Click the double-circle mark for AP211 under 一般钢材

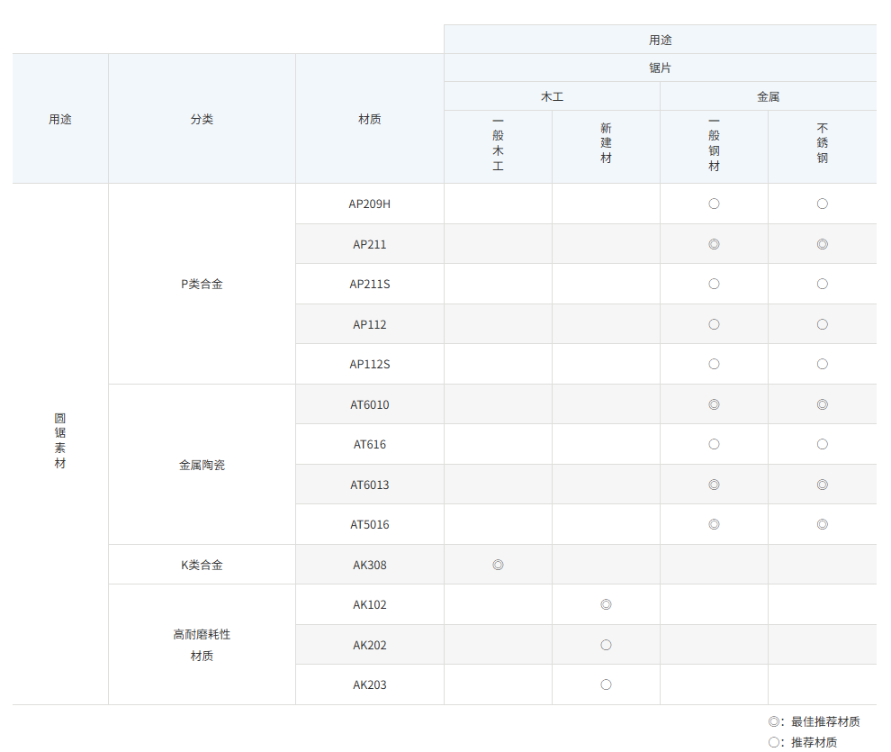[x=714, y=244]
